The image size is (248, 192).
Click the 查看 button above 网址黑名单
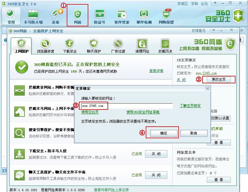click(219, 143)
